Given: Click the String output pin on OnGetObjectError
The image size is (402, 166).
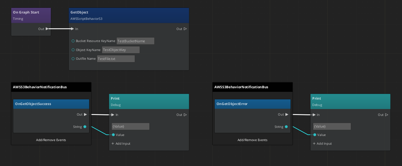Looking at the screenshot, I should pyautogui.click(x=286, y=127).
